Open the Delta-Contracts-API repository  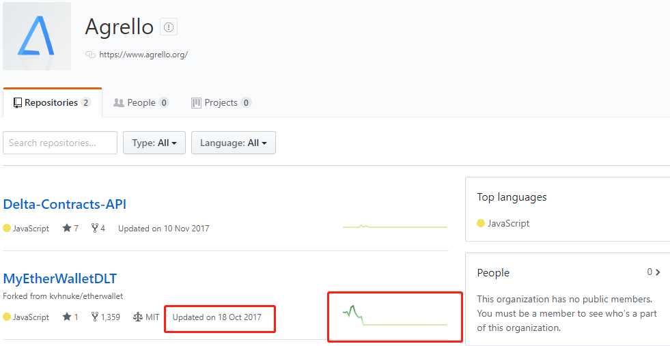click(64, 204)
